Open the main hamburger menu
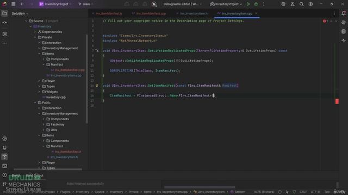 point(13,4)
